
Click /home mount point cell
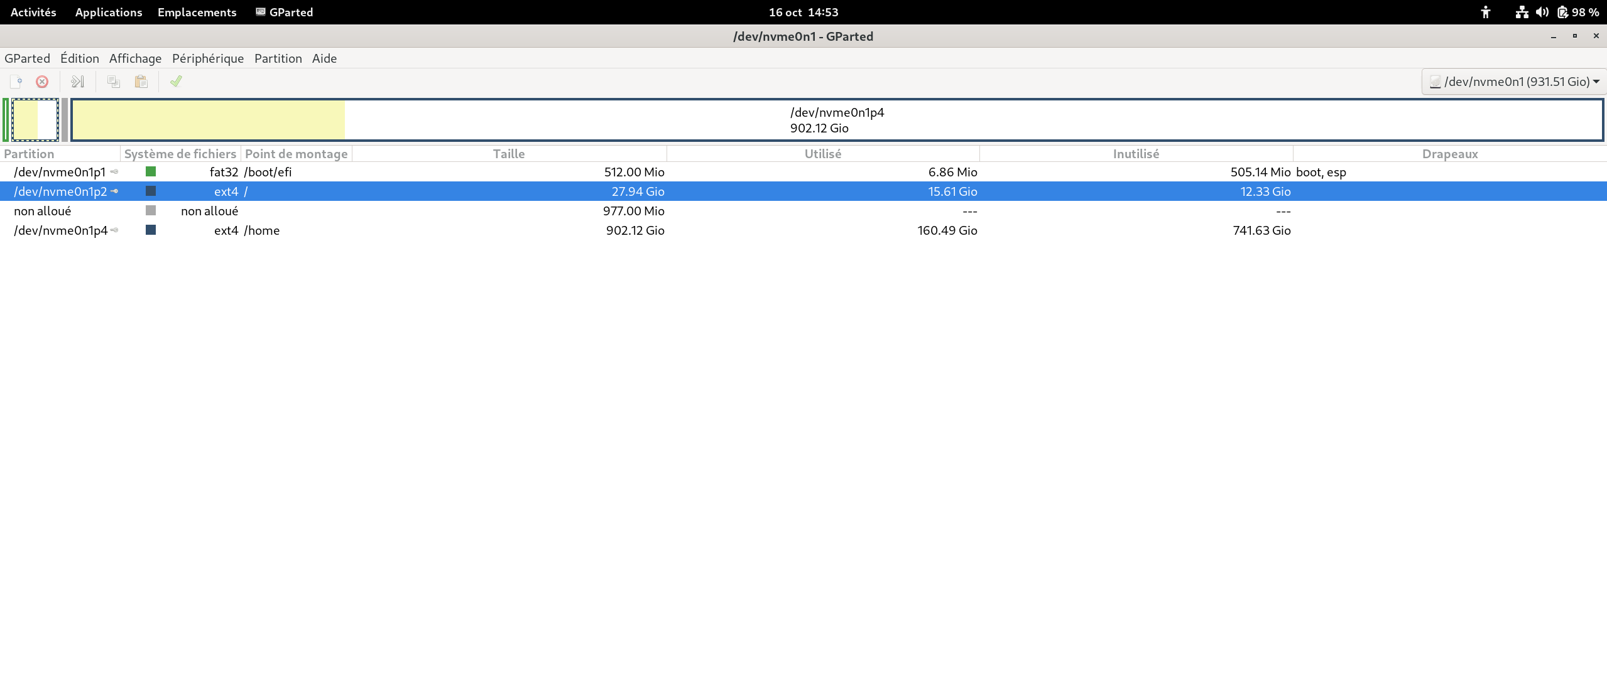tap(261, 230)
